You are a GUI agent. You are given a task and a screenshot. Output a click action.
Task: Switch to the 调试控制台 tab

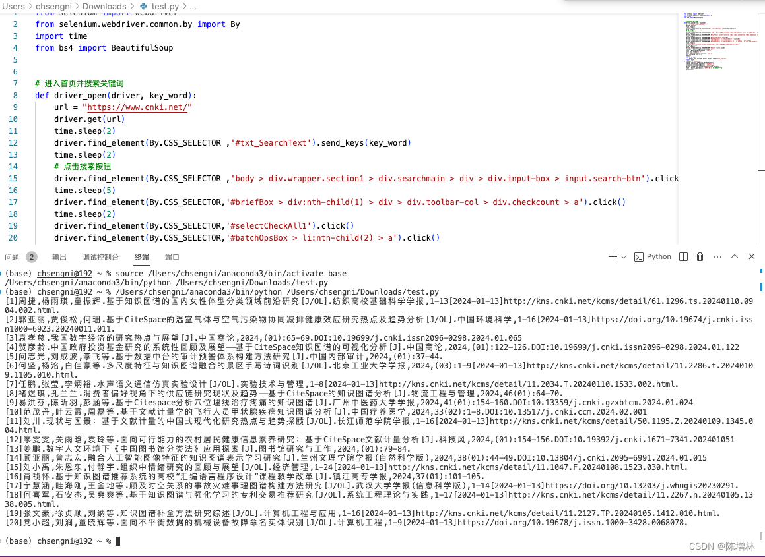coord(100,257)
